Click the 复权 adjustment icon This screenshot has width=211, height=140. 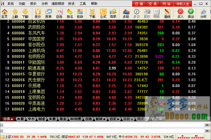147,13
